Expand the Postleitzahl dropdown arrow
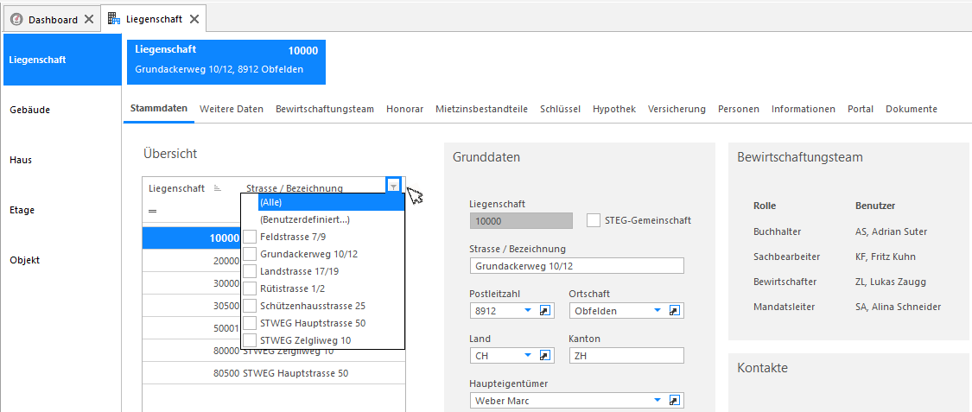 point(528,311)
